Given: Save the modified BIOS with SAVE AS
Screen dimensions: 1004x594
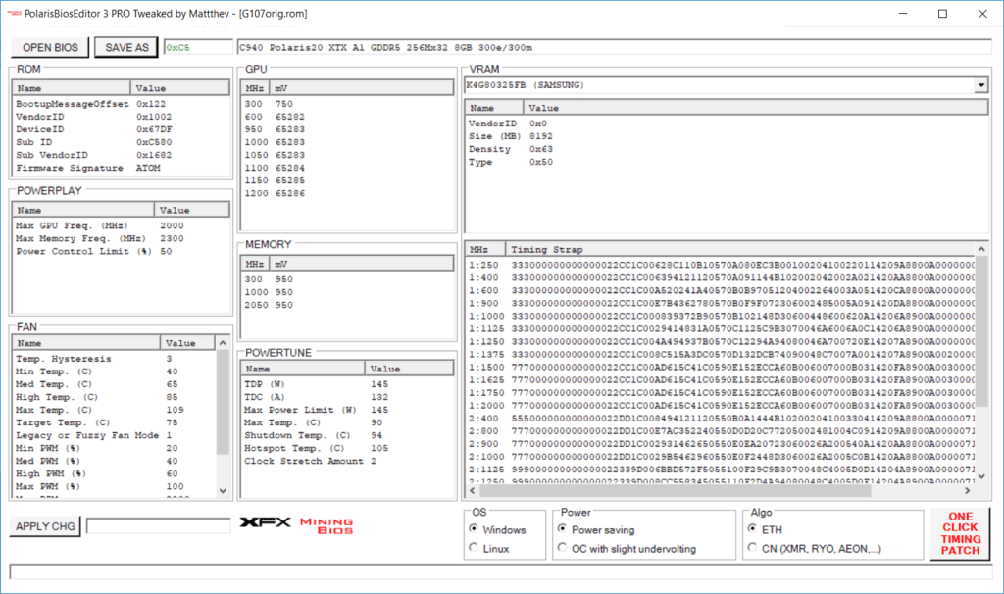Looking at the screenshot, I should (125, 46).
